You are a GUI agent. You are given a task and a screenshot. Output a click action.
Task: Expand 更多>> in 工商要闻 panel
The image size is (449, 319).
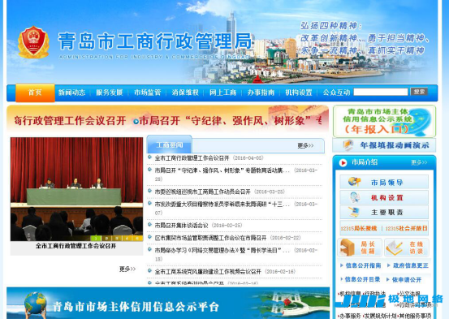tap(305, 146)
